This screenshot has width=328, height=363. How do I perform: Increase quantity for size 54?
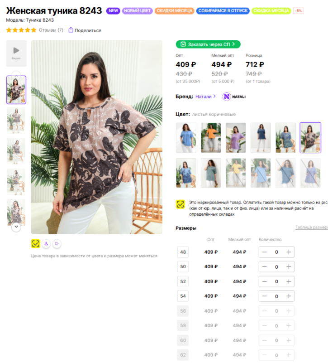289,296
